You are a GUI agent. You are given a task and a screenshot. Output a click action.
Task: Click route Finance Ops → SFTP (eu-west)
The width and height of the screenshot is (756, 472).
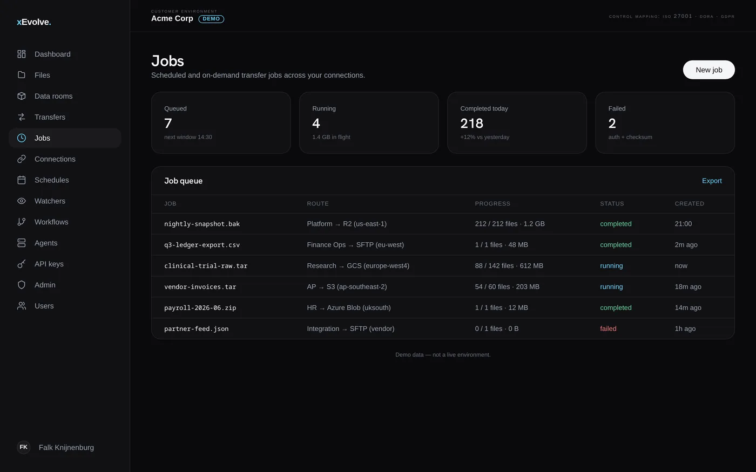point(355,245)
